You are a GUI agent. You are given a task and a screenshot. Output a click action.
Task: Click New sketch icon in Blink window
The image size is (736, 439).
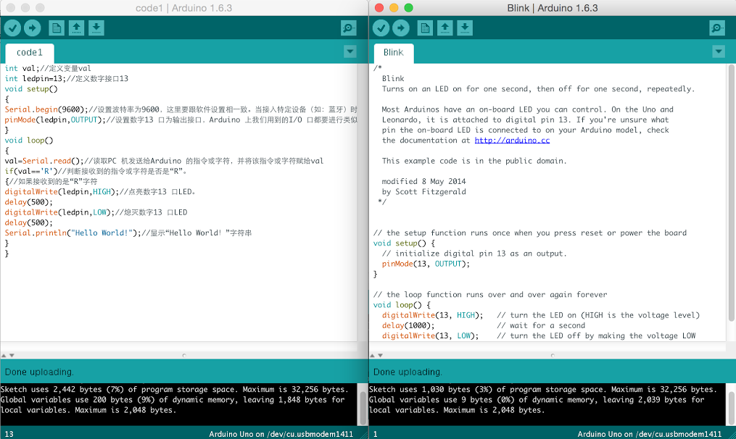[x=425, y=28]
